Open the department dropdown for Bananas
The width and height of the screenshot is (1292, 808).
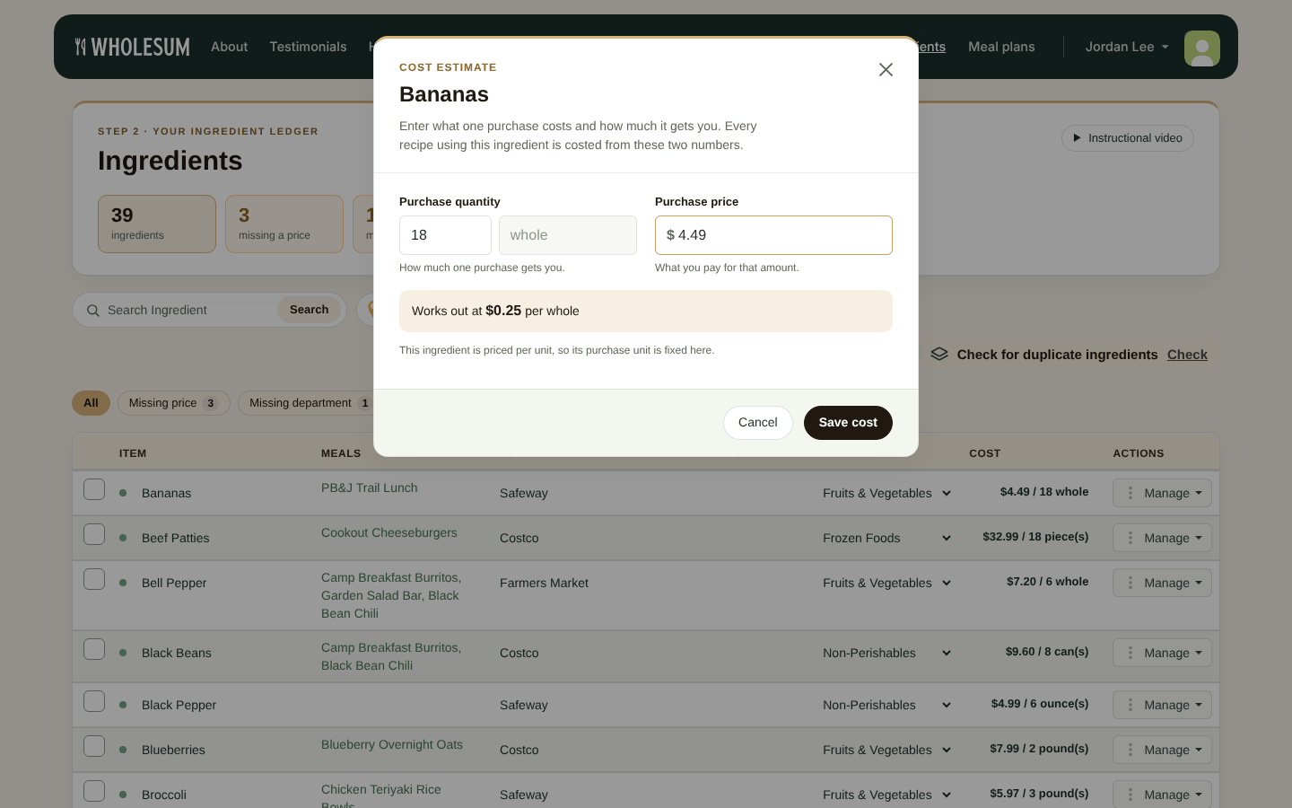(x=886, y=493)
